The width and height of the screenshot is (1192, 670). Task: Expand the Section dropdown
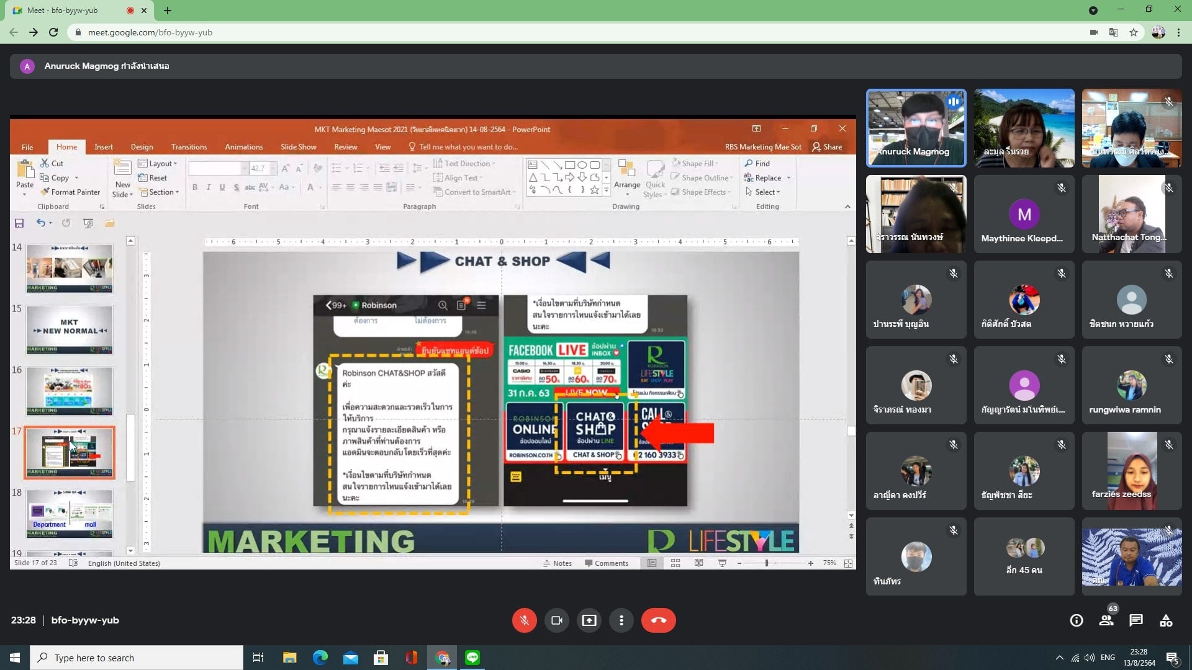pos(159,192)
